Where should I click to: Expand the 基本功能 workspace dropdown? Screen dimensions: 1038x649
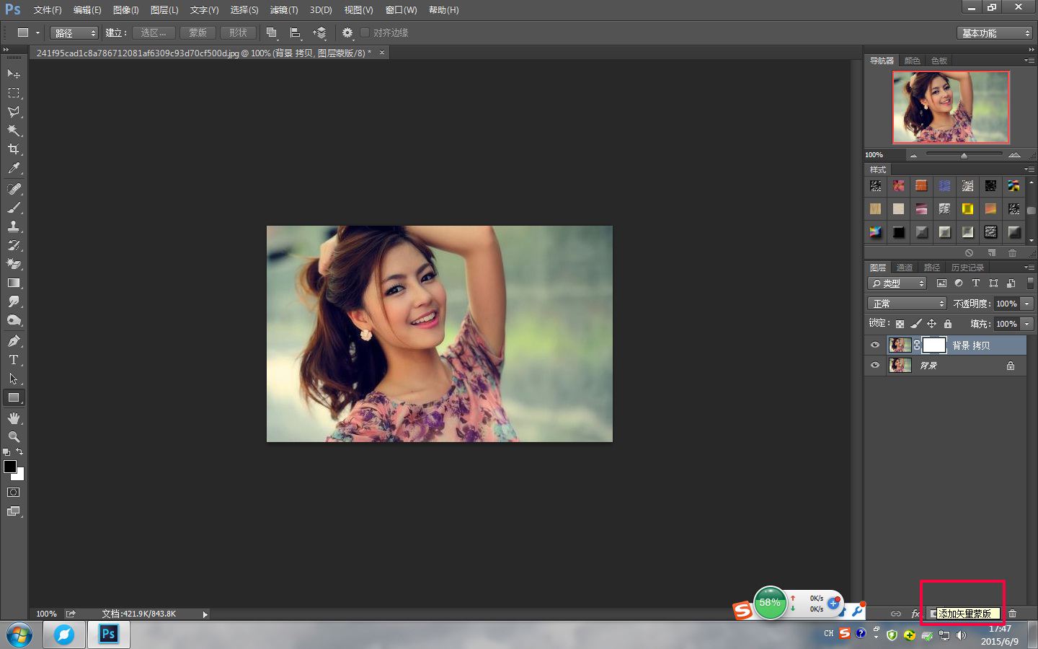tap(995, 33)
